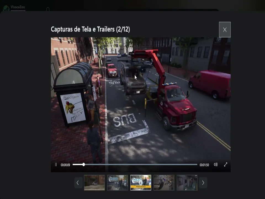Pause the trailer video

tap(56, 165)
